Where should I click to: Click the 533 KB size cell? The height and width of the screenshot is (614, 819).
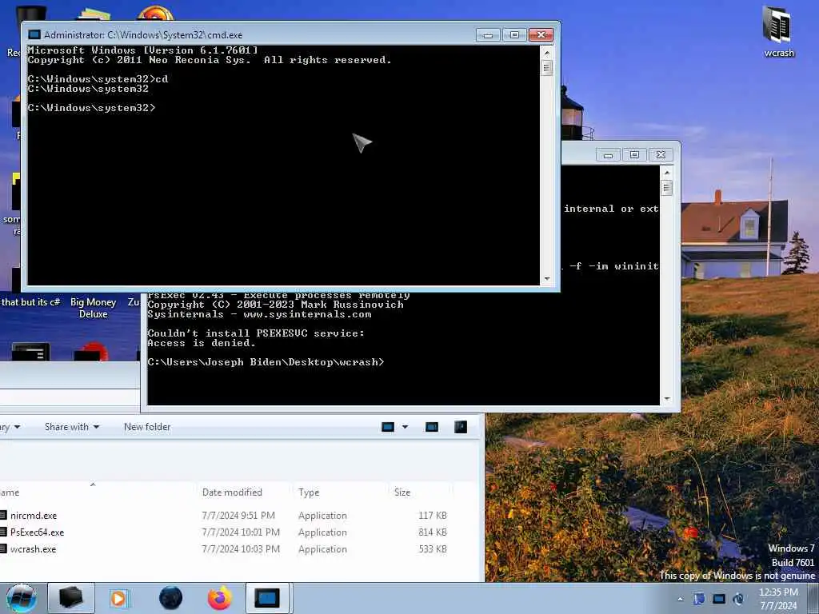433,548
